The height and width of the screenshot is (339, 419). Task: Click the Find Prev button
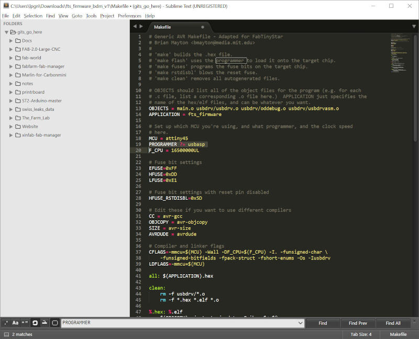(358, 323)
